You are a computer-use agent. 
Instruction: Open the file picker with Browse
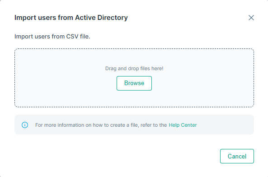tap(134, 83)
